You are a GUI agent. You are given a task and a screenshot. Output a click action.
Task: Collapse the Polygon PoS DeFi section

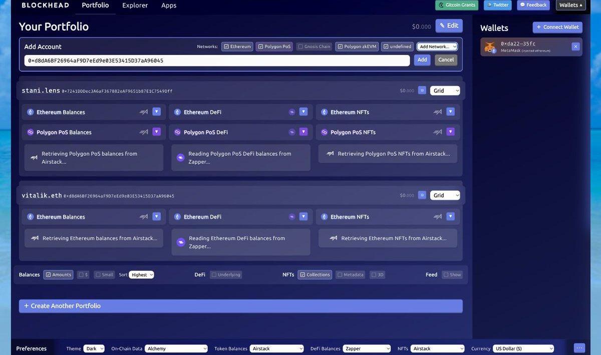click(304, 132)
